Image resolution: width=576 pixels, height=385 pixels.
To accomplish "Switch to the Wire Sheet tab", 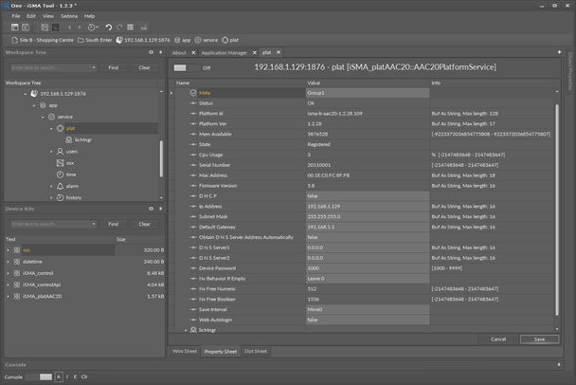I will tap(184, 351).
